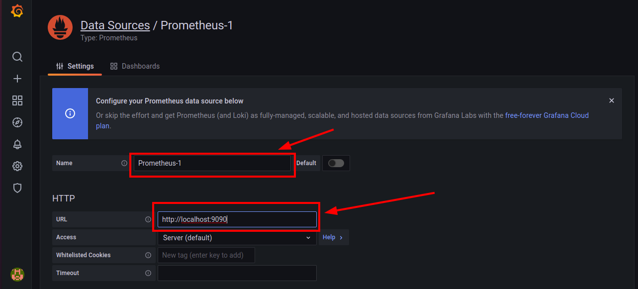Open Explore compass icon in sidebar
The width and height of the screenshot is (638, 289).
[x=17, y=122]
